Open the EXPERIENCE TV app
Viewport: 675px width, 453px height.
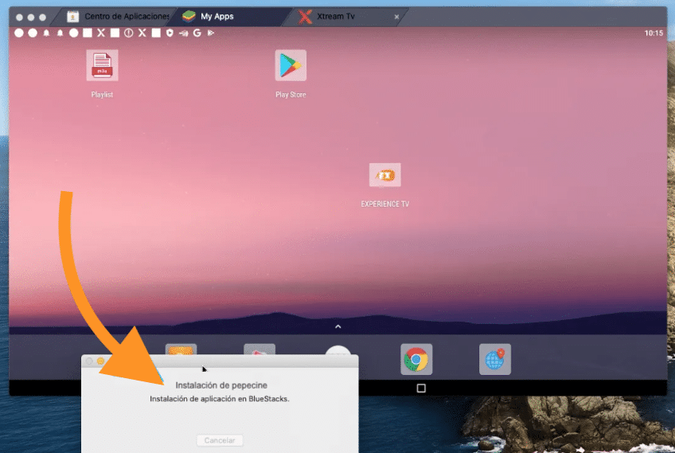(x=384, y=175)
